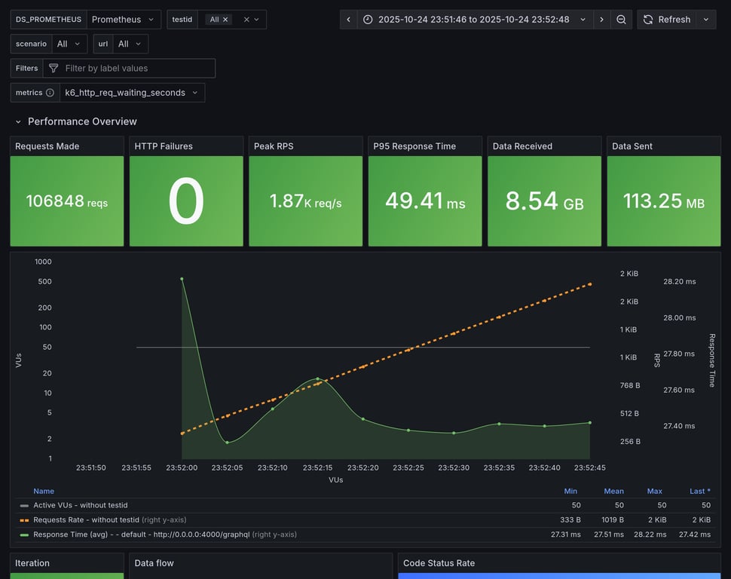Toggle Requests Rate series in legend
This screenshot has height=579, width=731.
click(x=86, y=519)
